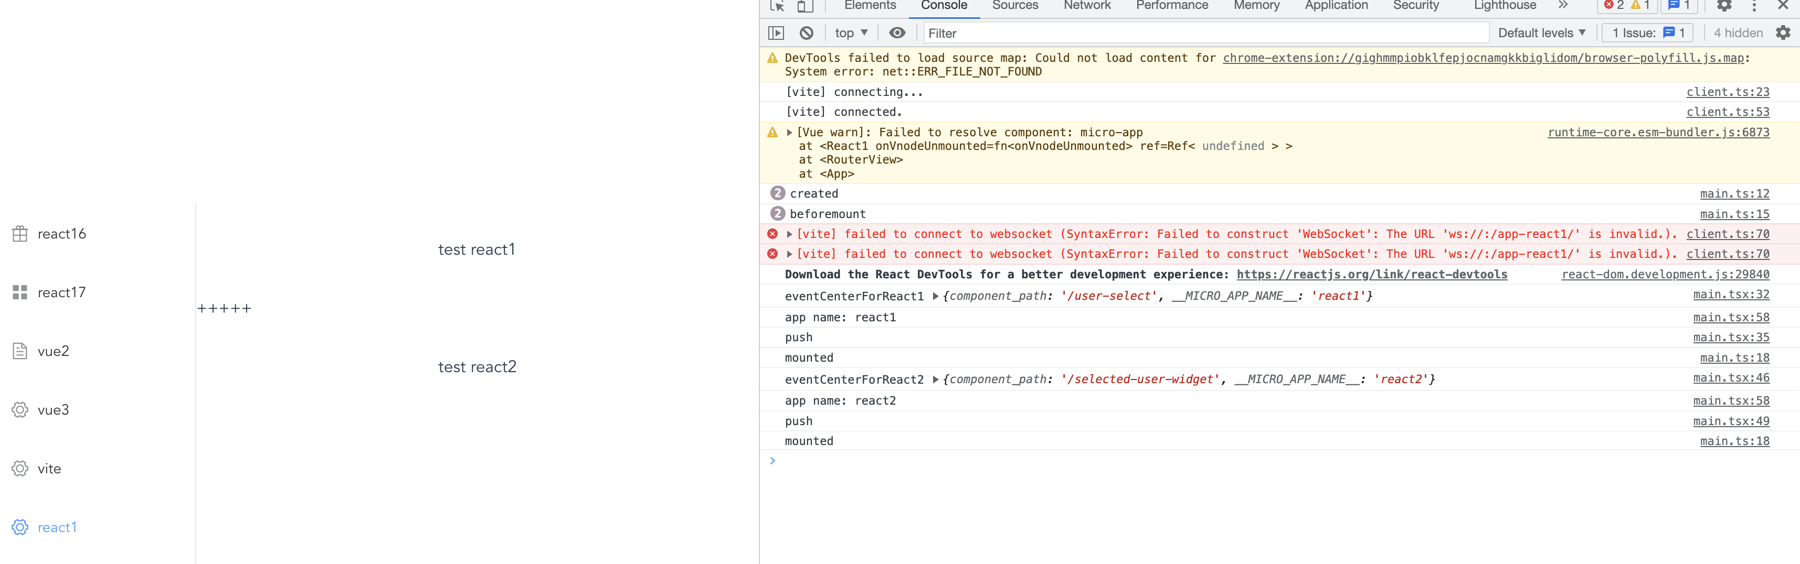The width and height of the screenshot is (1800, 564).
Task: Select the vue3 menu item
Action: (98, 410)
